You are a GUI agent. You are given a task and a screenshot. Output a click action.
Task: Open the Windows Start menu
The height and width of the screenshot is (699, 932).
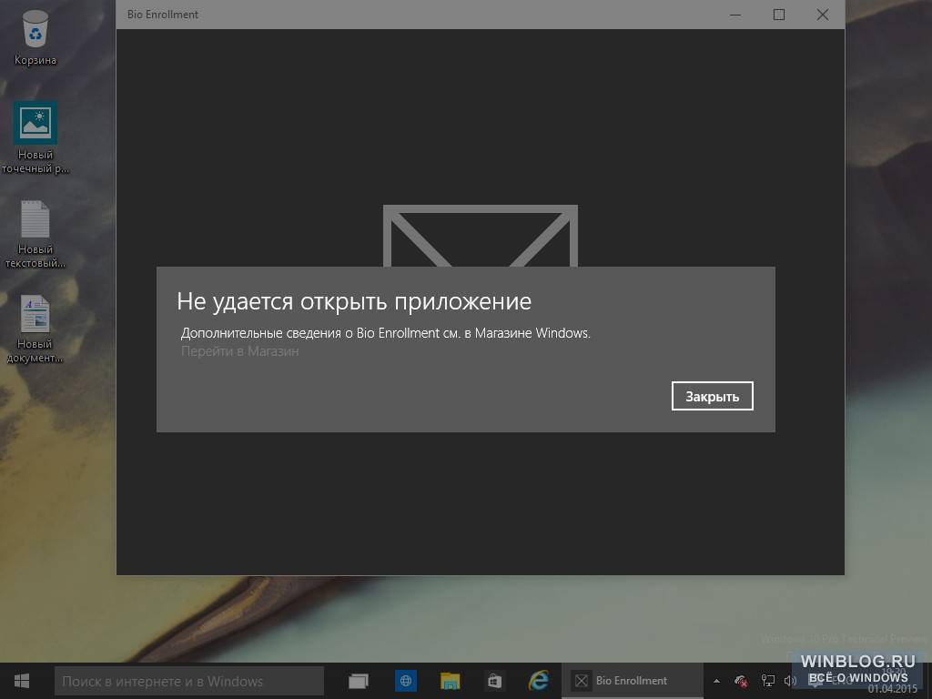pos(22,681)
